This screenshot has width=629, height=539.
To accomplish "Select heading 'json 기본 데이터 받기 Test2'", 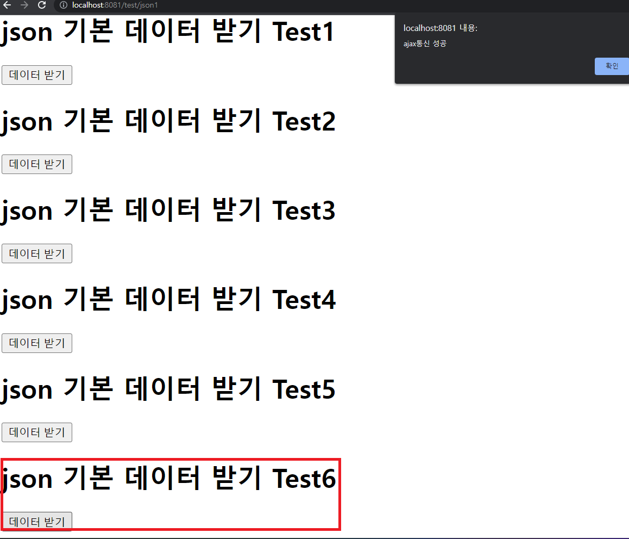I will coord(168,121).
